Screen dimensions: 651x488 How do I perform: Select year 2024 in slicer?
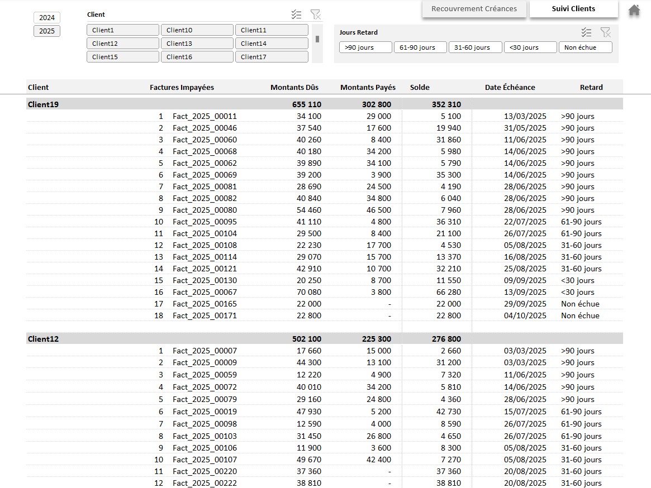pos(47,18)
